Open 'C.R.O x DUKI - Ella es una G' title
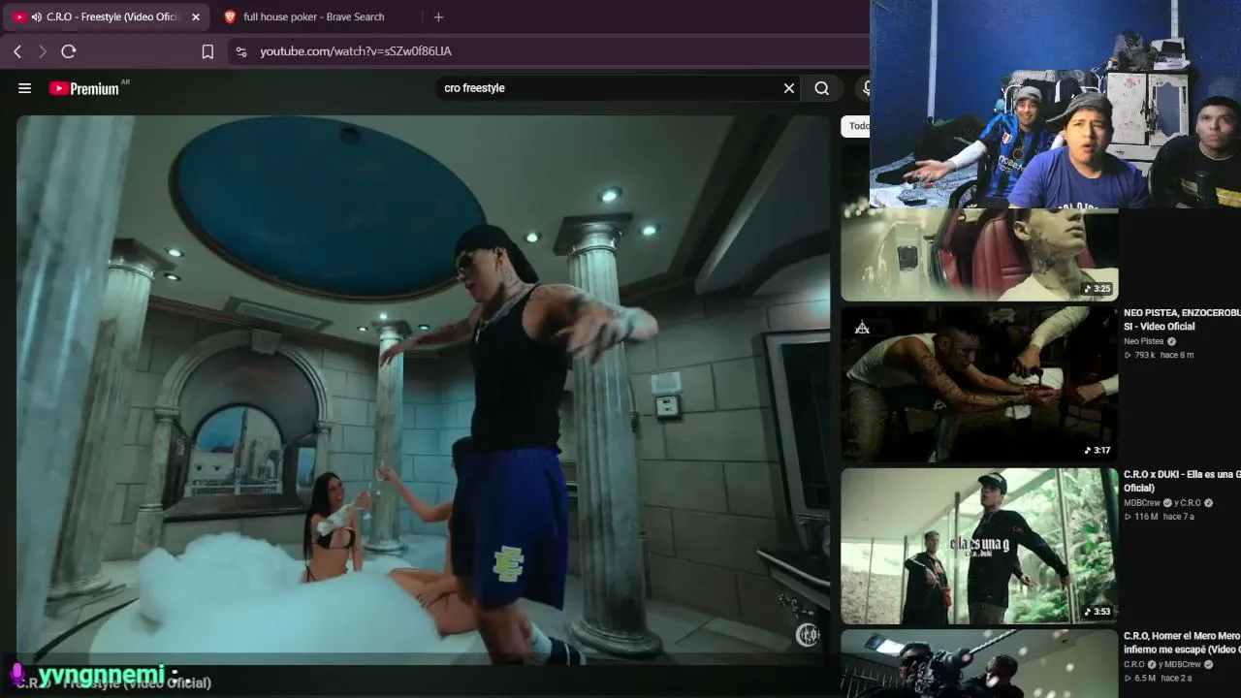 1182,481
